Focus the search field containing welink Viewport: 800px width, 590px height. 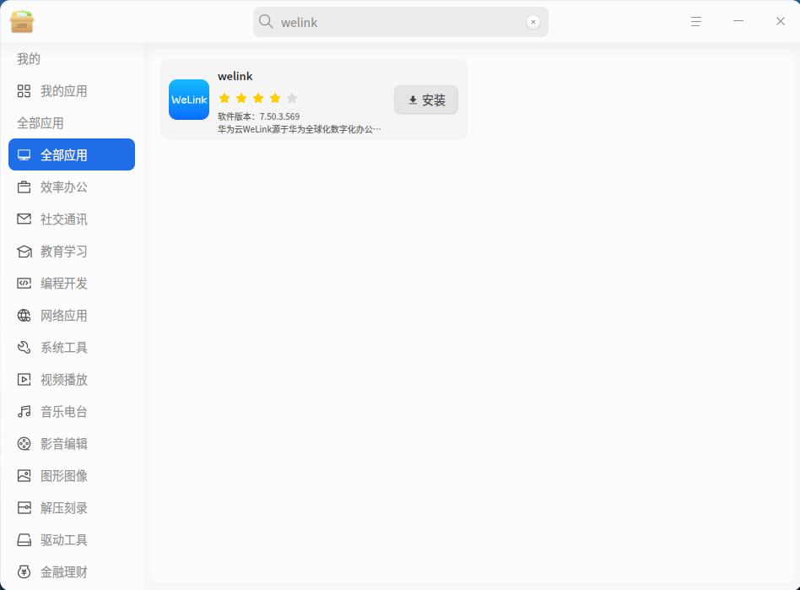pos(401,22)
